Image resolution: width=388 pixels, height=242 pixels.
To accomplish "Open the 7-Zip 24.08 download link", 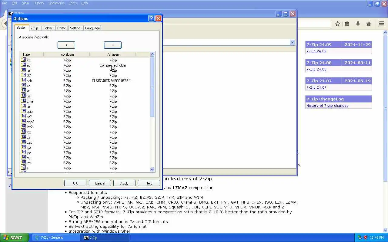I will point(316,69).
